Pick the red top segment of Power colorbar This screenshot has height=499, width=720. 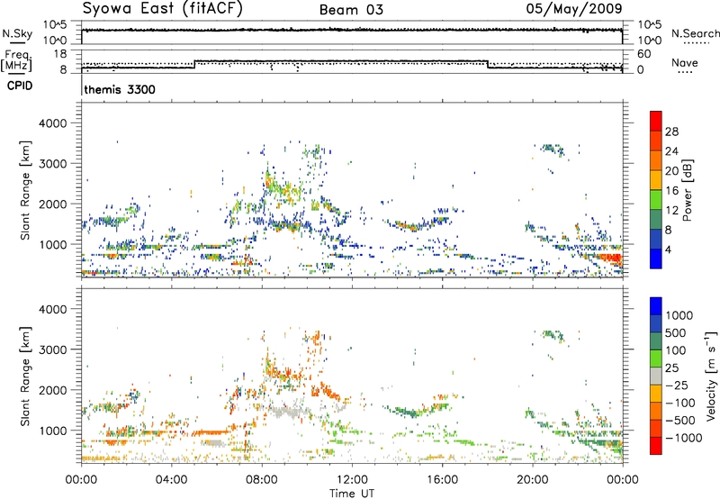[656, 121]
